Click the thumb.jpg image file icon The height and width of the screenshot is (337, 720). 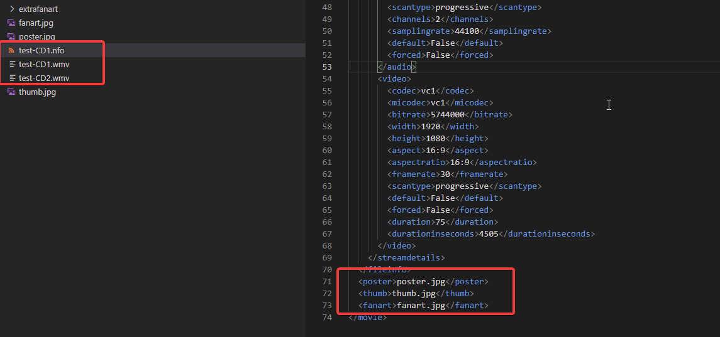click(x=12, y=92)
